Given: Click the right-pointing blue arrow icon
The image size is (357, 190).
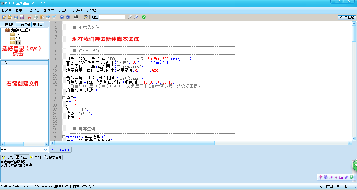Looking at the screenshot, I should point(48,17).
